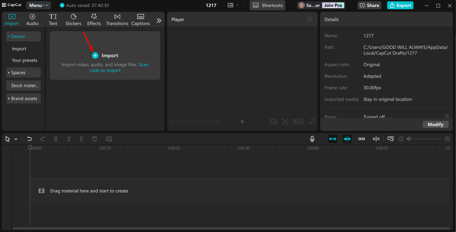Play the preview in Player

243,122
